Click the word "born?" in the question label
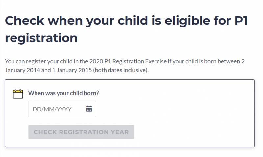263x157 pixels. [91, 93]
